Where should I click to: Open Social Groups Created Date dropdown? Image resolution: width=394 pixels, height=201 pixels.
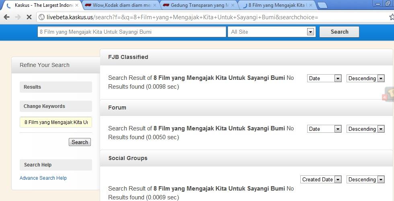321,179
